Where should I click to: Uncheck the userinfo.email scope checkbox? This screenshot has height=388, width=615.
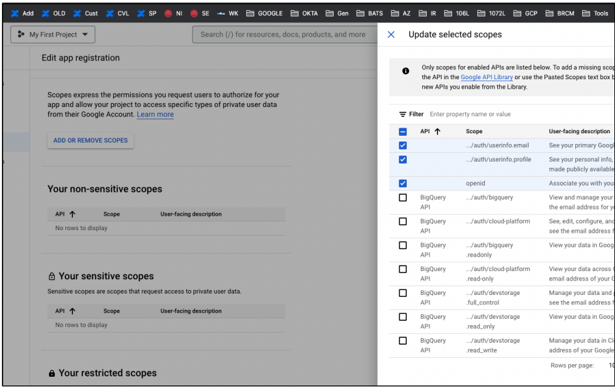pos(403,145)
